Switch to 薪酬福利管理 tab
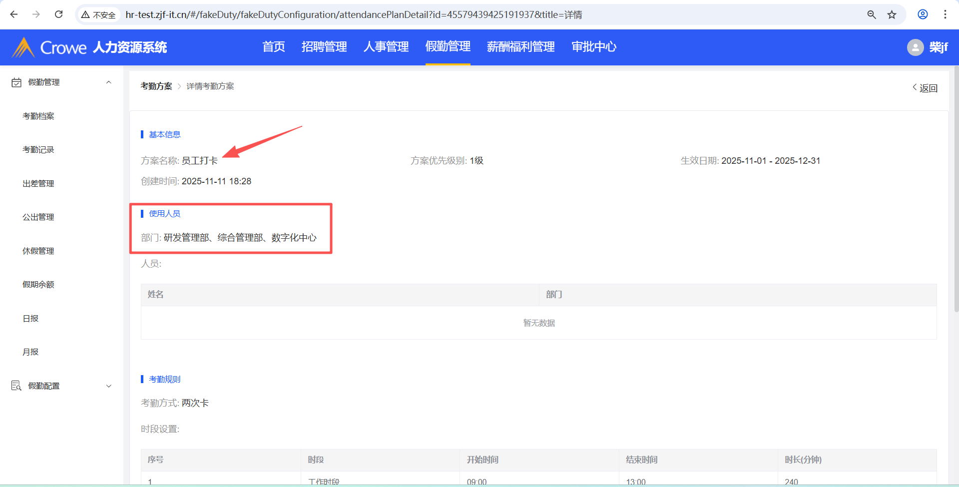This screenshot has height=487, width=959. tap(520, 47)
